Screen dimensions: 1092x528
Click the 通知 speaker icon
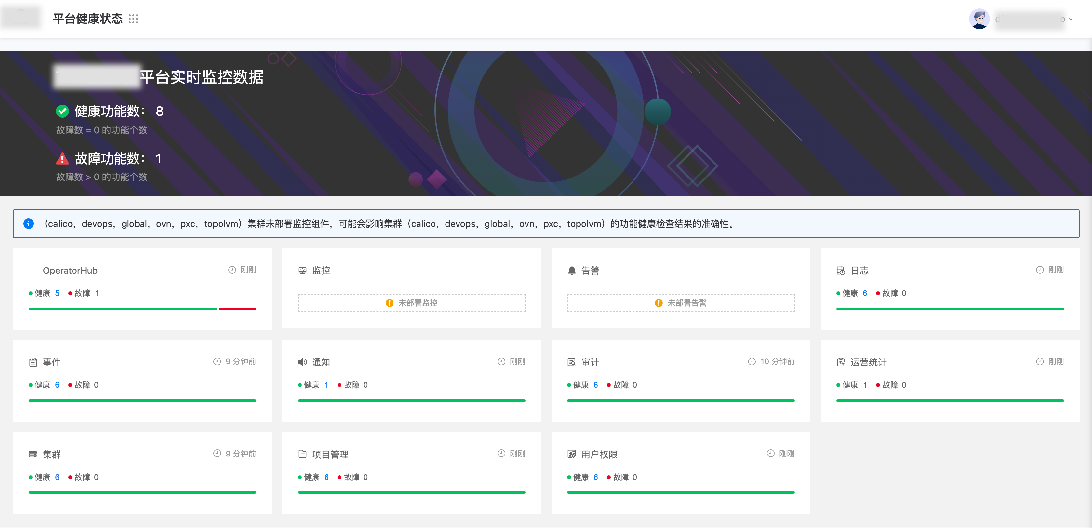302,362
